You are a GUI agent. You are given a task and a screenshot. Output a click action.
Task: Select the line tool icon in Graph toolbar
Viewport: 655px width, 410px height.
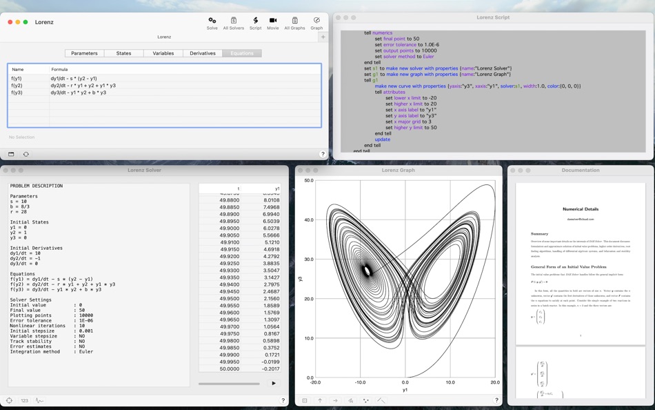coord(381,400)
